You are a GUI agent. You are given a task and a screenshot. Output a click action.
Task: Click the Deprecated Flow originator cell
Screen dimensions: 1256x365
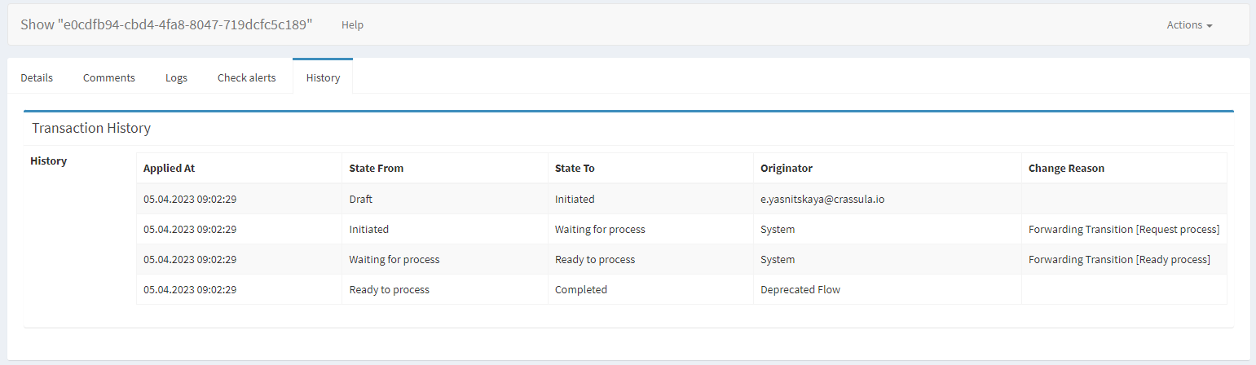800,290
